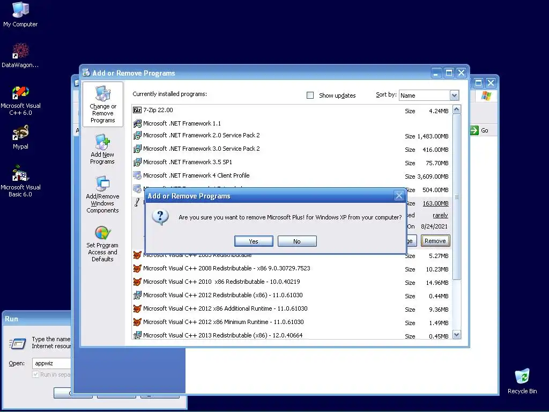The height and width of the screenshot is (412, 549).
Task: Click scroll down arrow in programs list
Action: (456, 335)
